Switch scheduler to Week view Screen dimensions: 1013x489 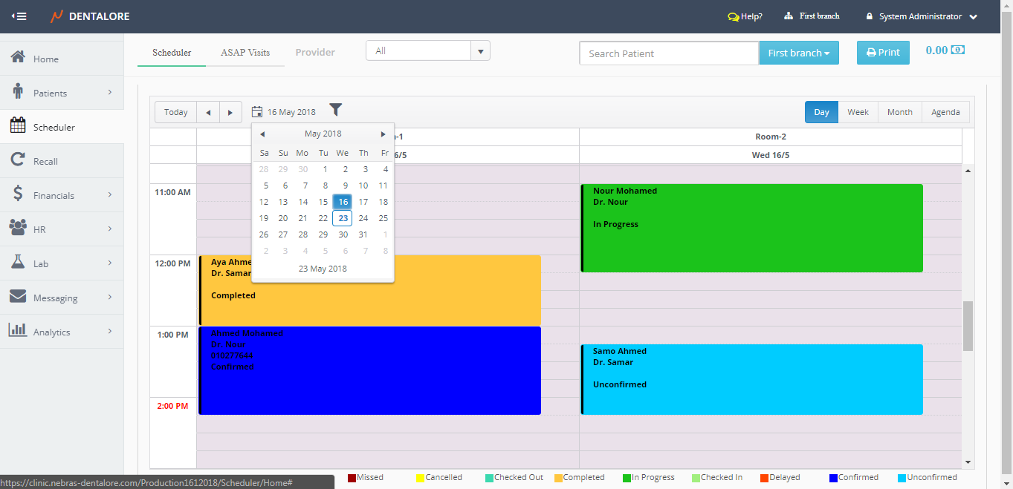point(858,112)
